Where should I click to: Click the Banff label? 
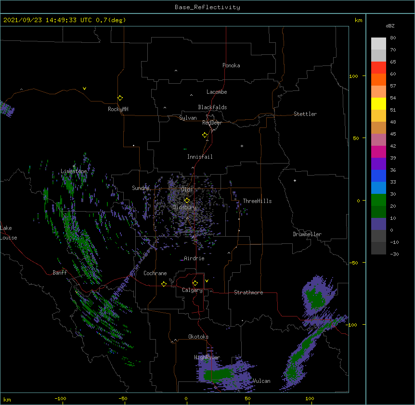[x=60, y=273]
